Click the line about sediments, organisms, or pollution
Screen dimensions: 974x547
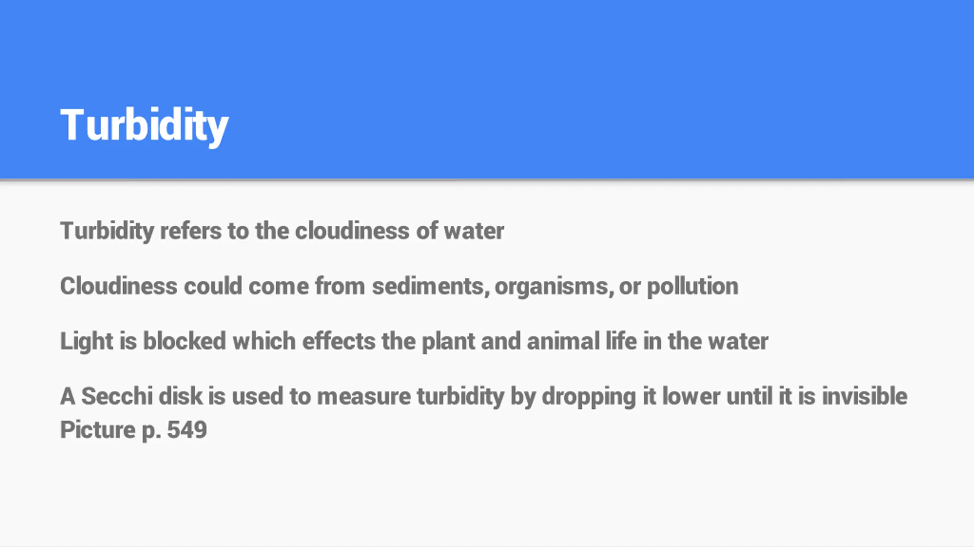(x=399, y=286)
